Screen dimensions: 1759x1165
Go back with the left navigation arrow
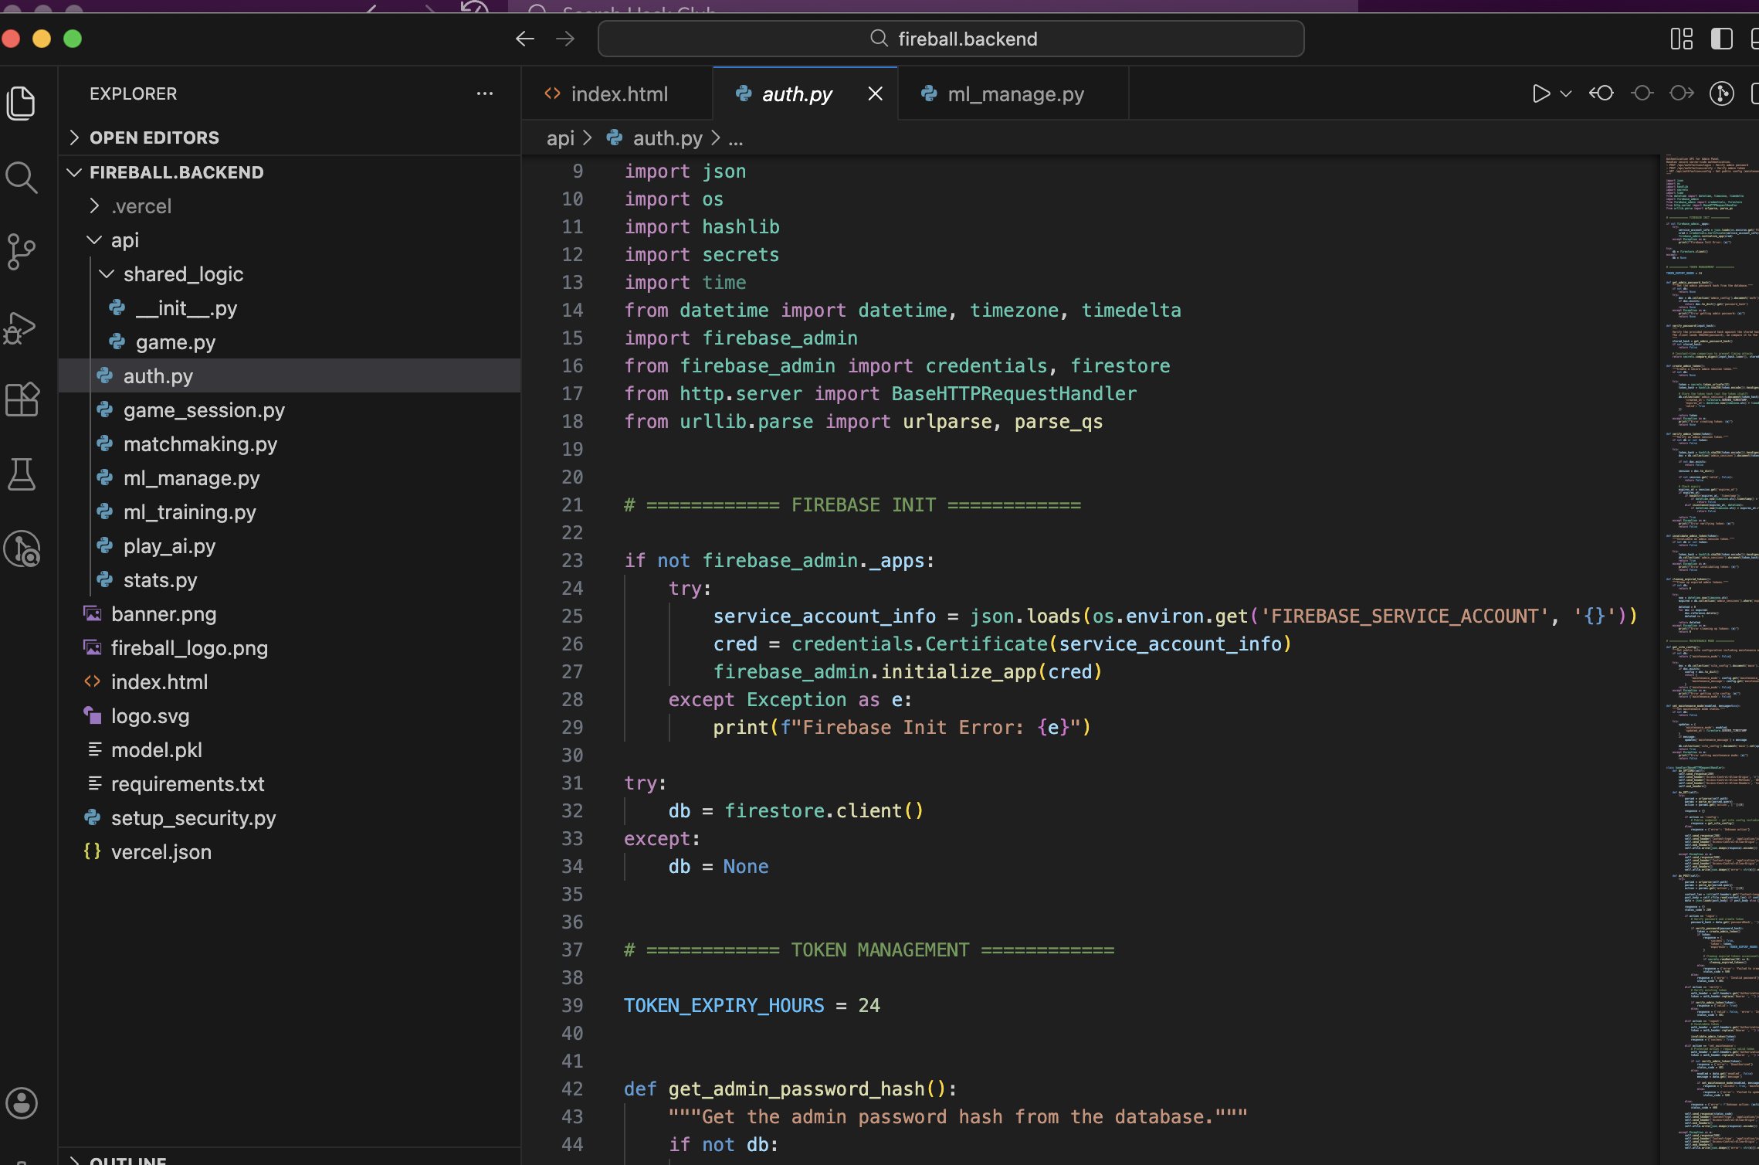525,39
